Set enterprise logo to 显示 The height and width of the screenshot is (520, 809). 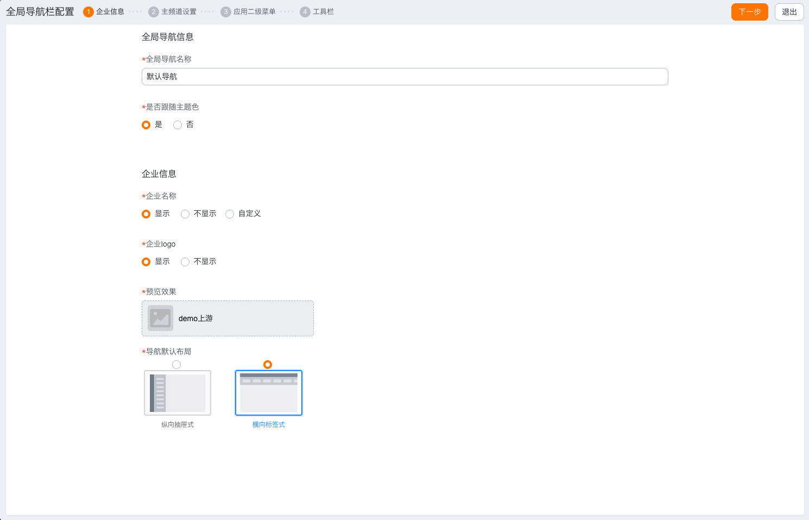coord(146,262)
